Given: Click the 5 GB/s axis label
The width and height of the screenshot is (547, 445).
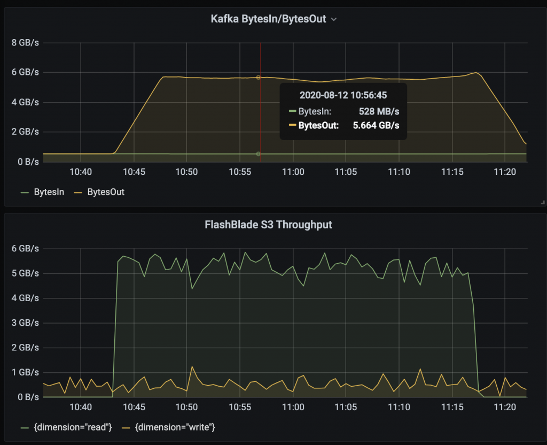Looking at the screenshot, I should point(25,273).
